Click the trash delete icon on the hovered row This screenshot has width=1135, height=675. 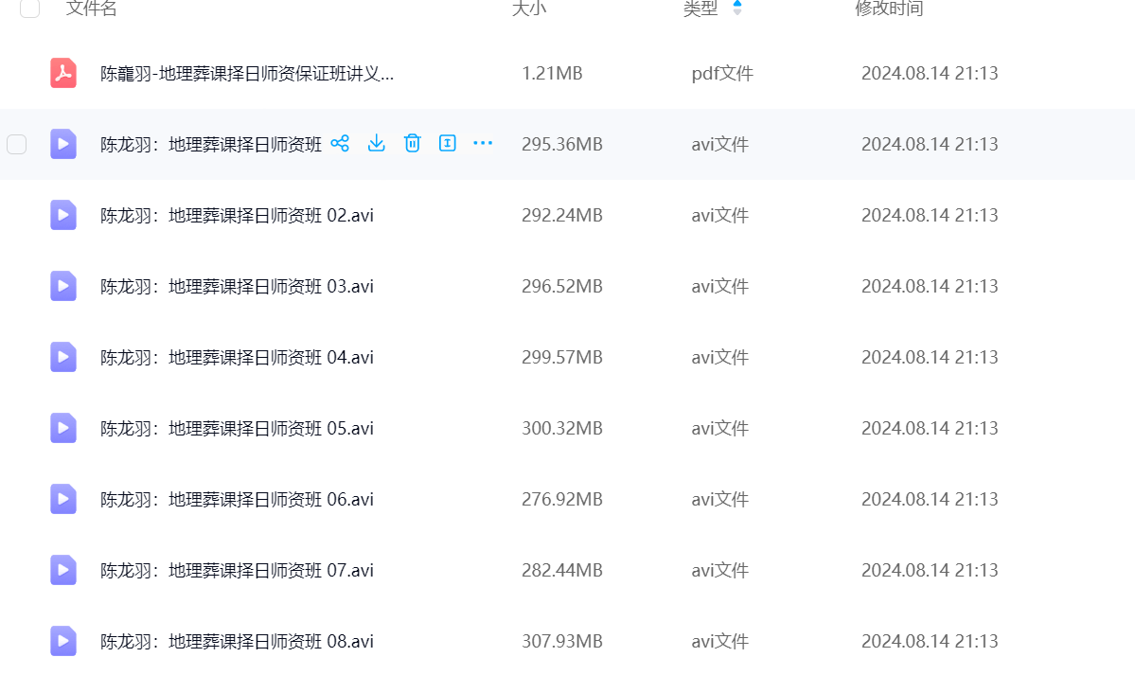tap(412, 144)
